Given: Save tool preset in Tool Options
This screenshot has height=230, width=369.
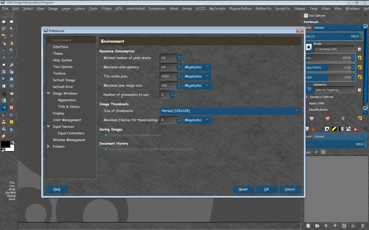Looking at the screenshot, I should 312,118.
